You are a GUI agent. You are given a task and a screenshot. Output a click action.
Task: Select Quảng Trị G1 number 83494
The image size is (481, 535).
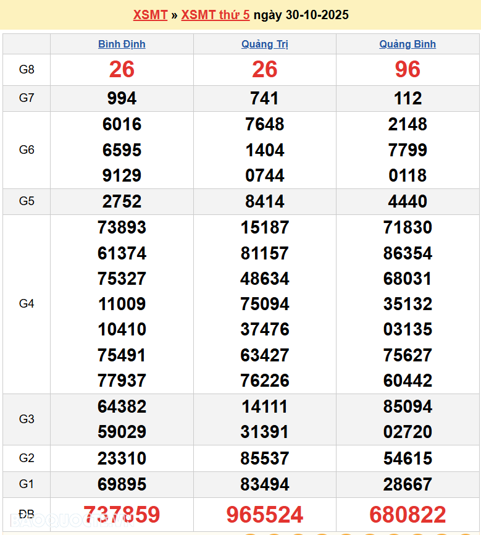pos(265,484)
